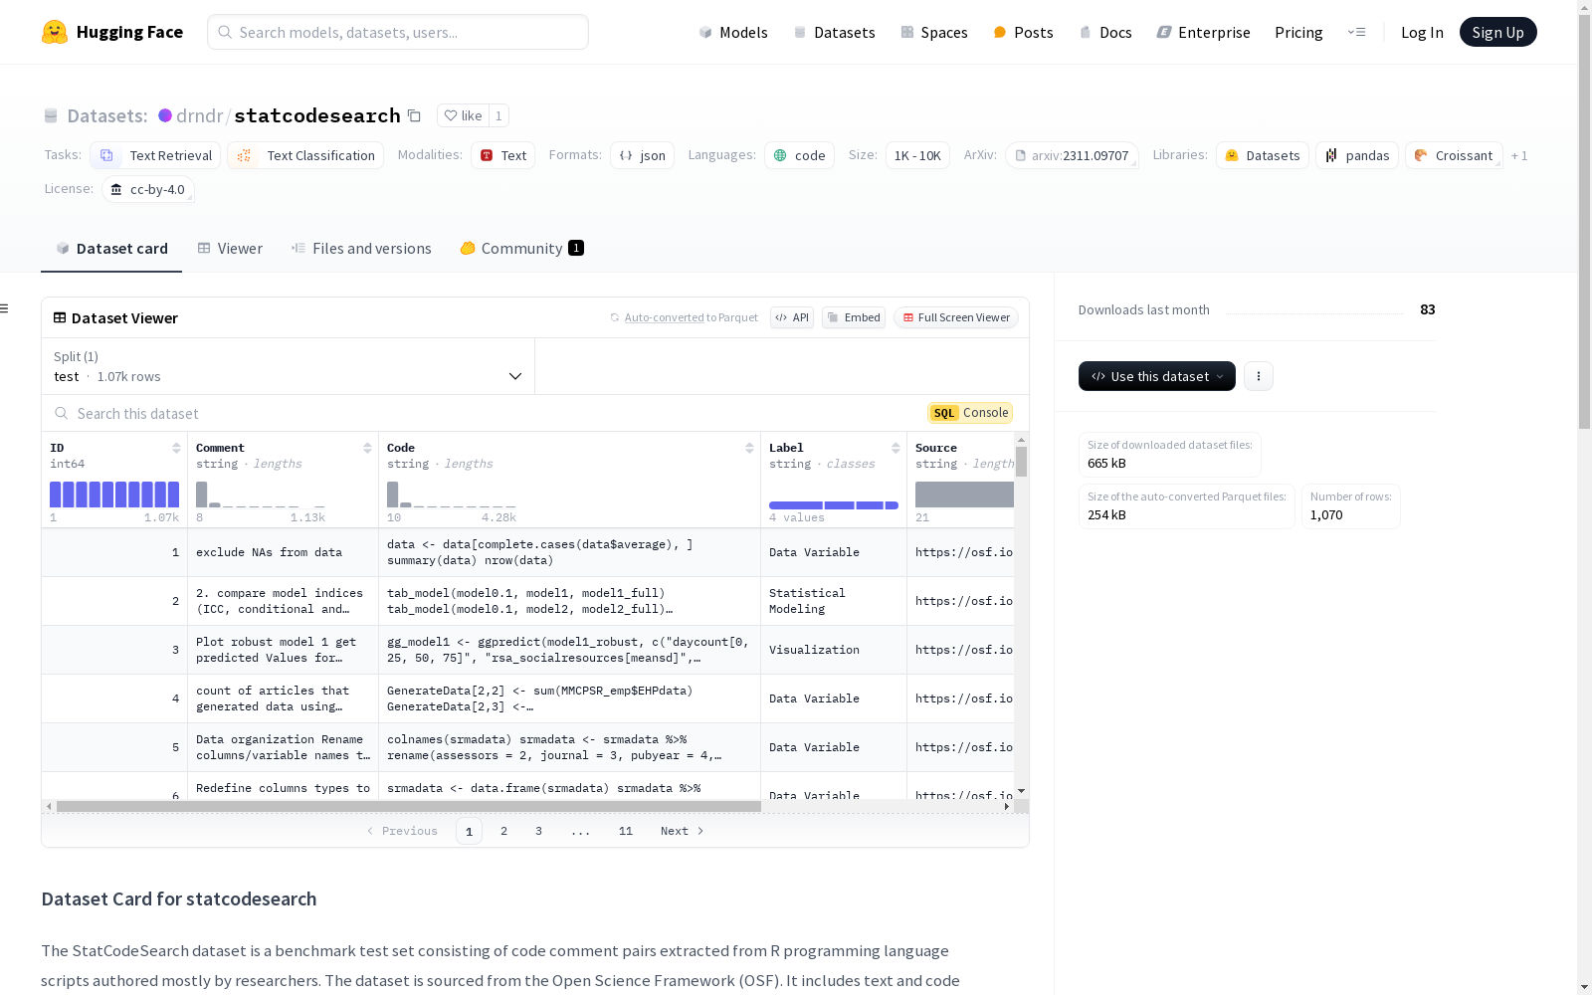Viewport: 1592px width, 995px height.
Task: Click the code language tag
Action: [799, 155]
